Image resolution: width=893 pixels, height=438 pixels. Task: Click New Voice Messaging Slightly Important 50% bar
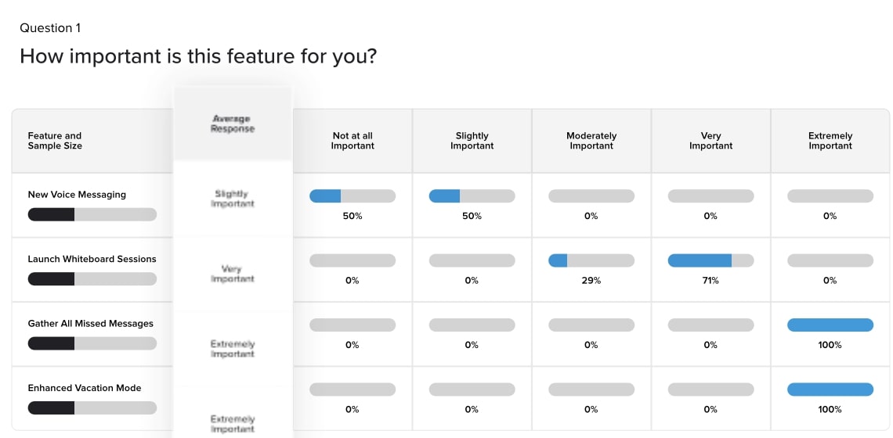tap(472, 196)
